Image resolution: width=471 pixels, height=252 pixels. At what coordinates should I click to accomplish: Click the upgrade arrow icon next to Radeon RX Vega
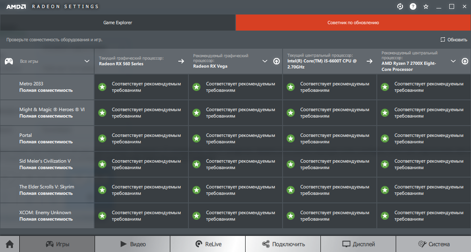(276, 61)
